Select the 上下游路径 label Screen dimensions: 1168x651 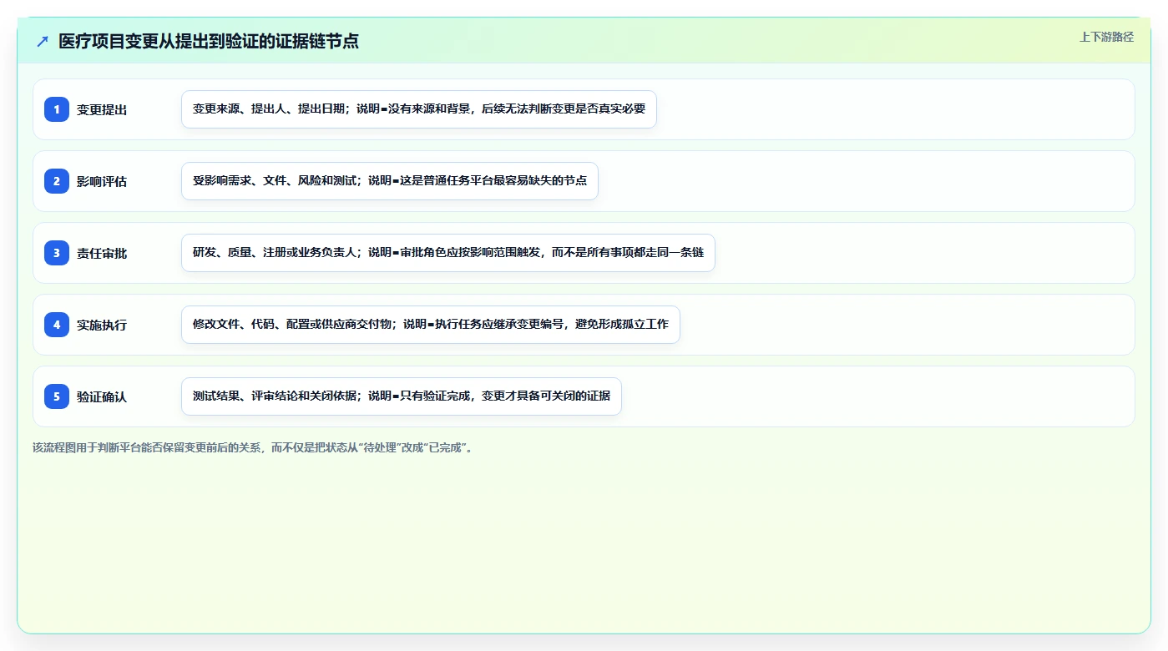click(1106, 37)
